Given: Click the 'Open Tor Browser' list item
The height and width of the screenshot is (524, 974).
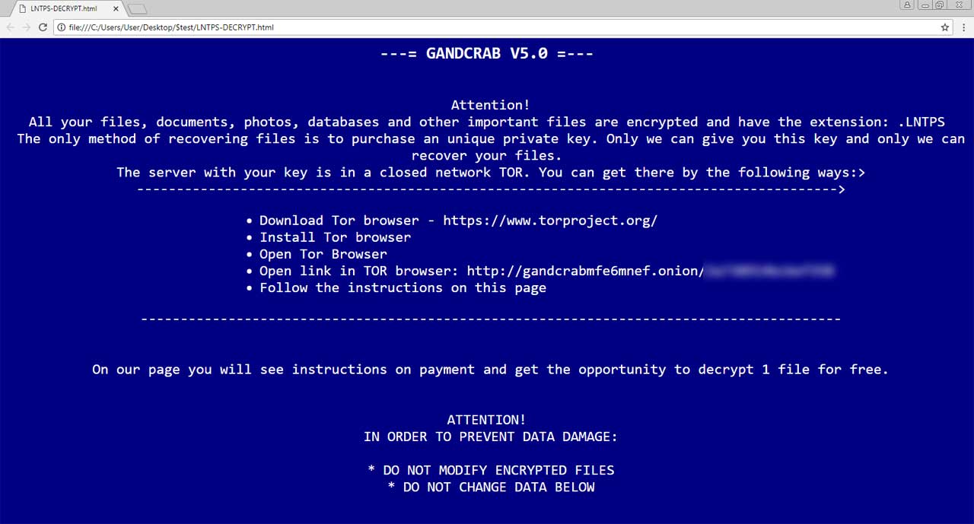Looking at the screenshot, I should (x=323, y=254).
